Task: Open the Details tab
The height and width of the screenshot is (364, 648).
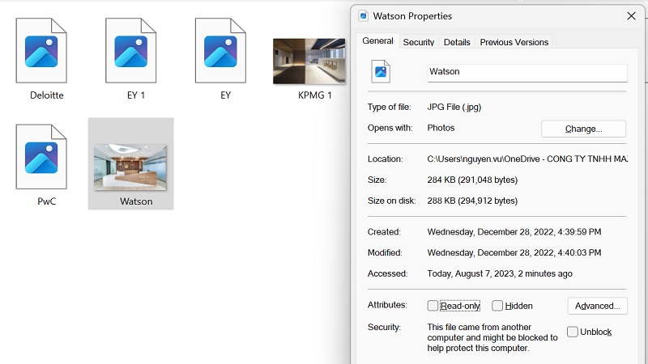Action: click(457, 42)
